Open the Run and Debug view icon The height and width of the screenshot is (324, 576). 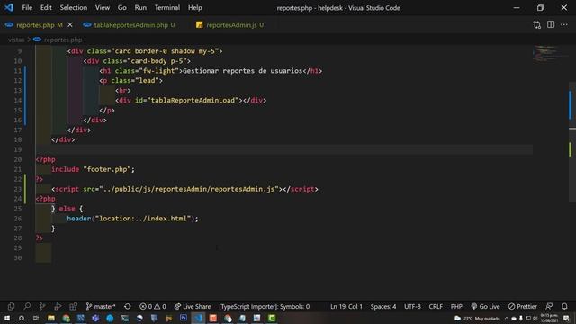click(x=58, y=306)
